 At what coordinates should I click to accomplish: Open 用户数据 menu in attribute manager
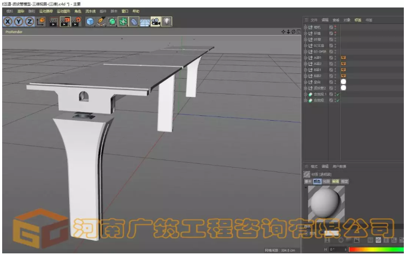[339, 166]
